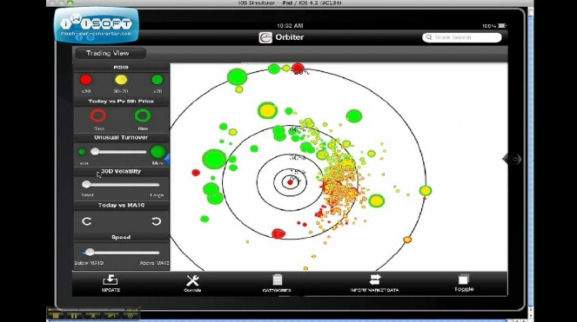
Task: Toggle the green Rise ring filter
Action: click(x=143, y=115)
